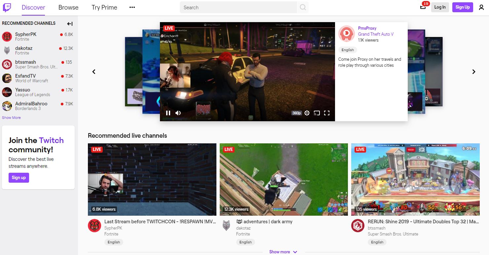Click the search magnifier icon
The width and height of the screenshot is (489, 255).
point(303,7)
